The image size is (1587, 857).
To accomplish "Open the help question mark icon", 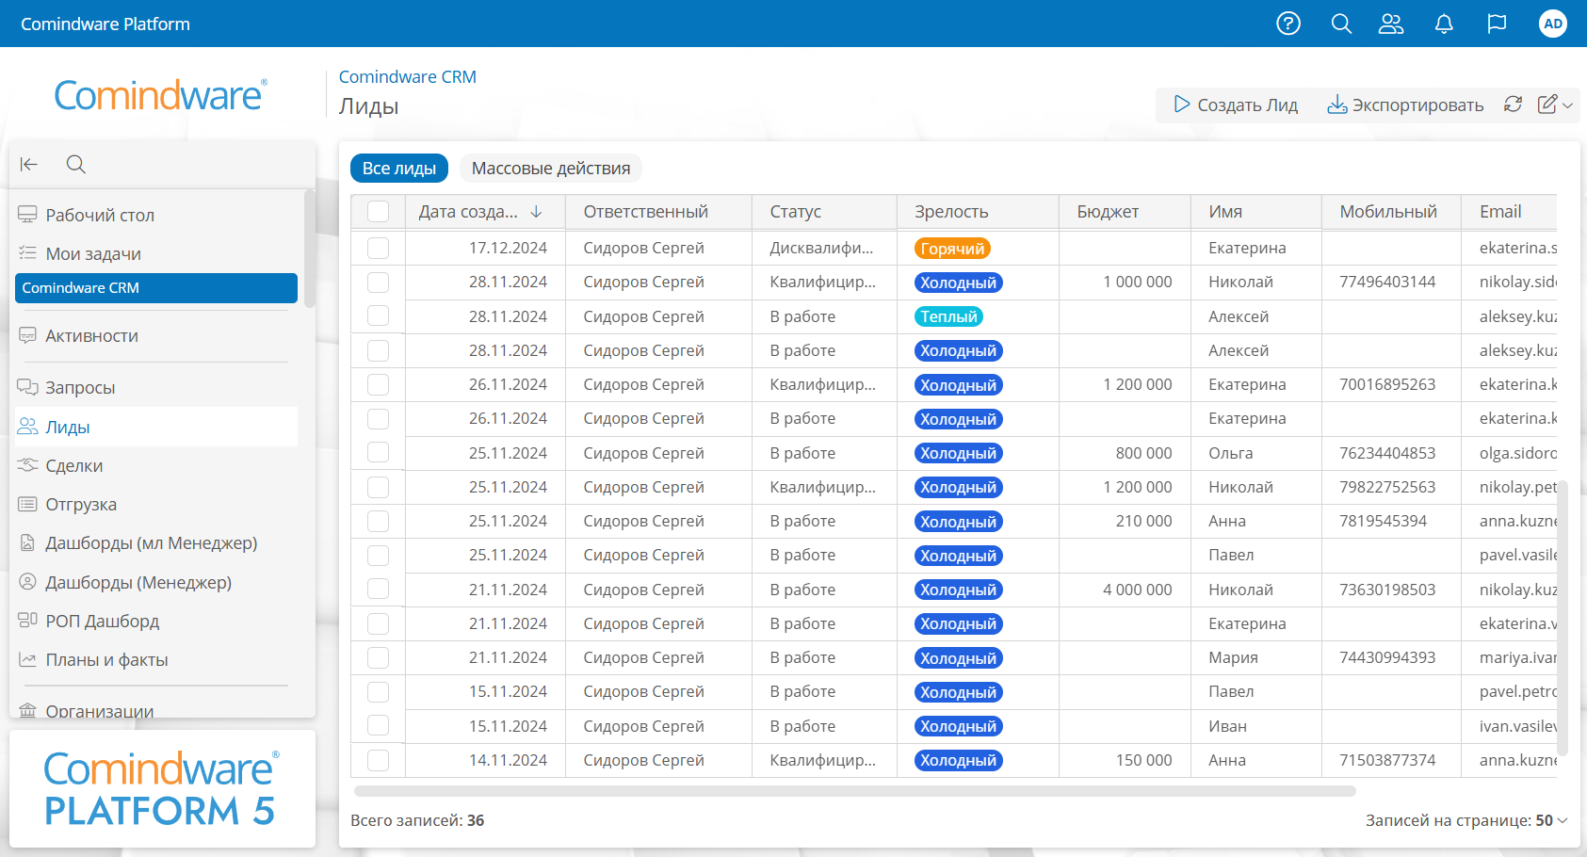I will point(1288,24).
